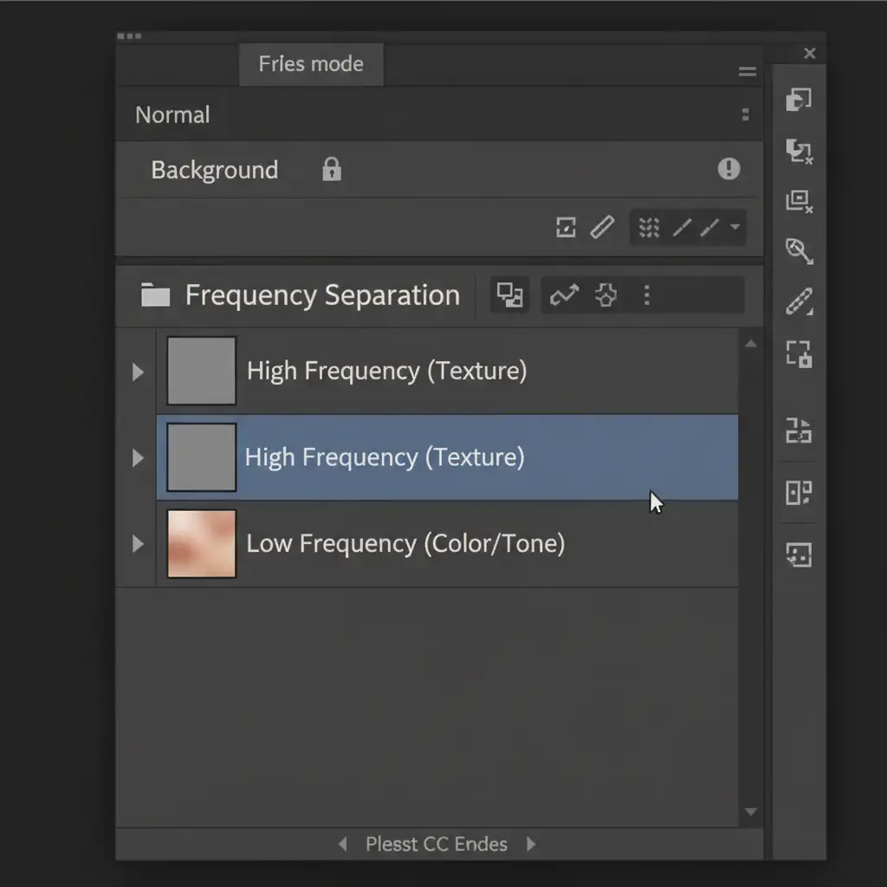The image size is (887, 887).
Task: Open dropdown arrow next to the slash tools
Action: (x=735, y=227)
